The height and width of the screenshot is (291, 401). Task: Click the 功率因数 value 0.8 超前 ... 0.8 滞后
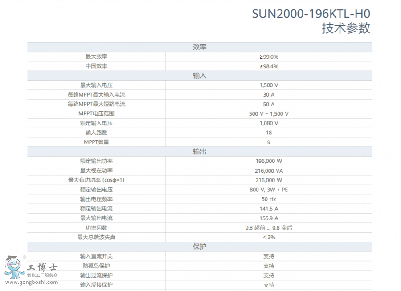269,227
